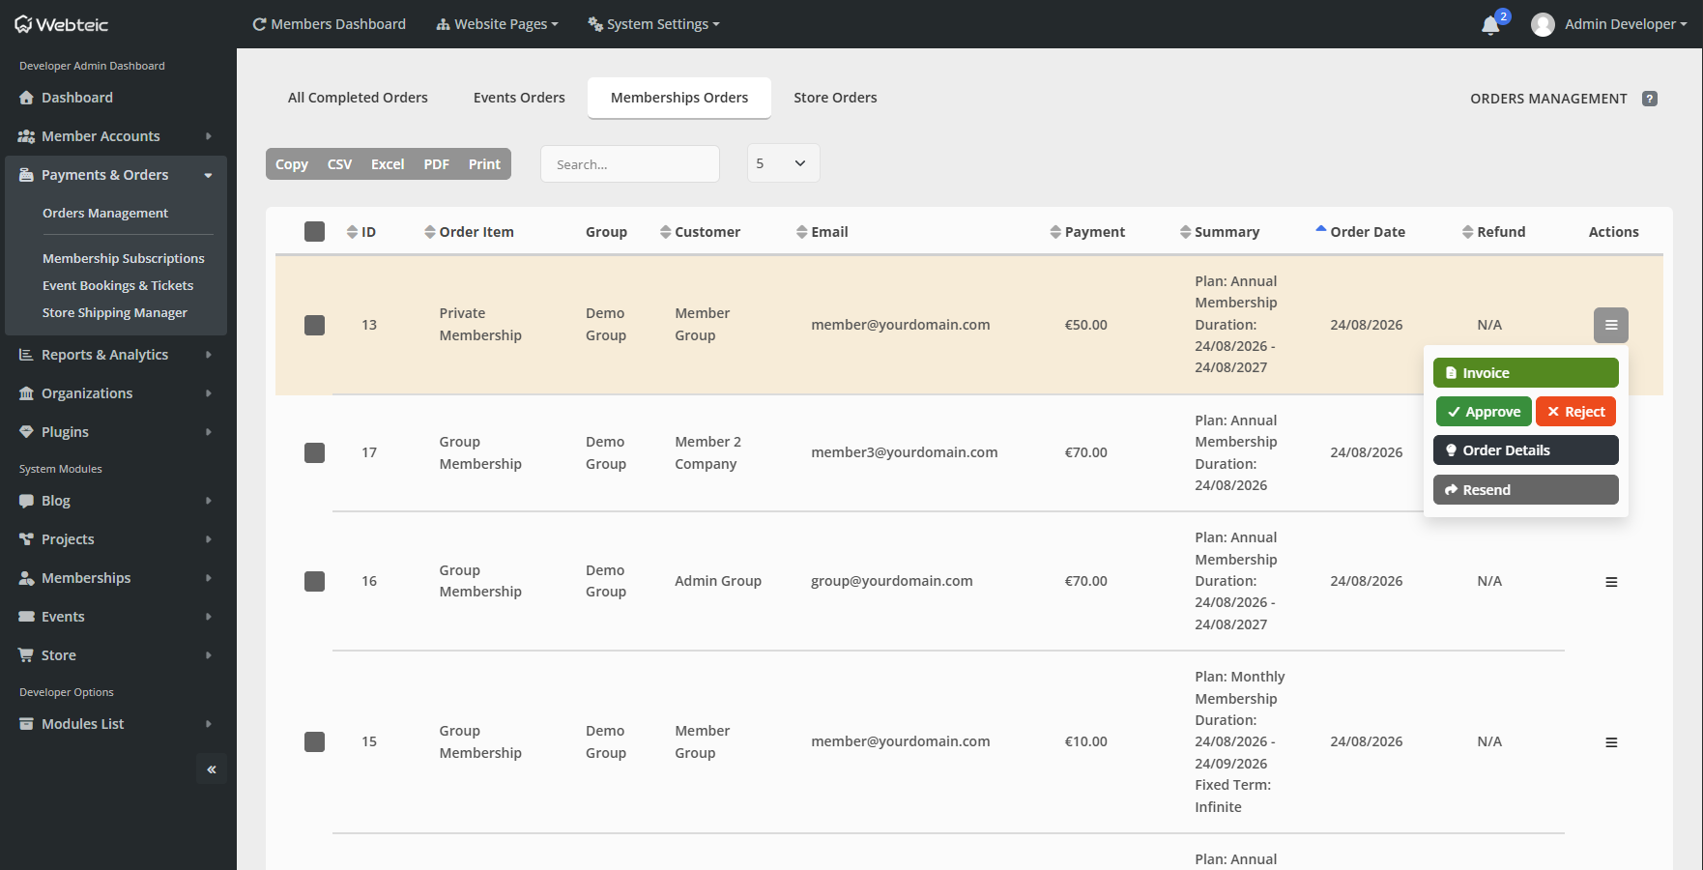
Task: Click the green Invoice button
Action: (x=1525, y=373)
